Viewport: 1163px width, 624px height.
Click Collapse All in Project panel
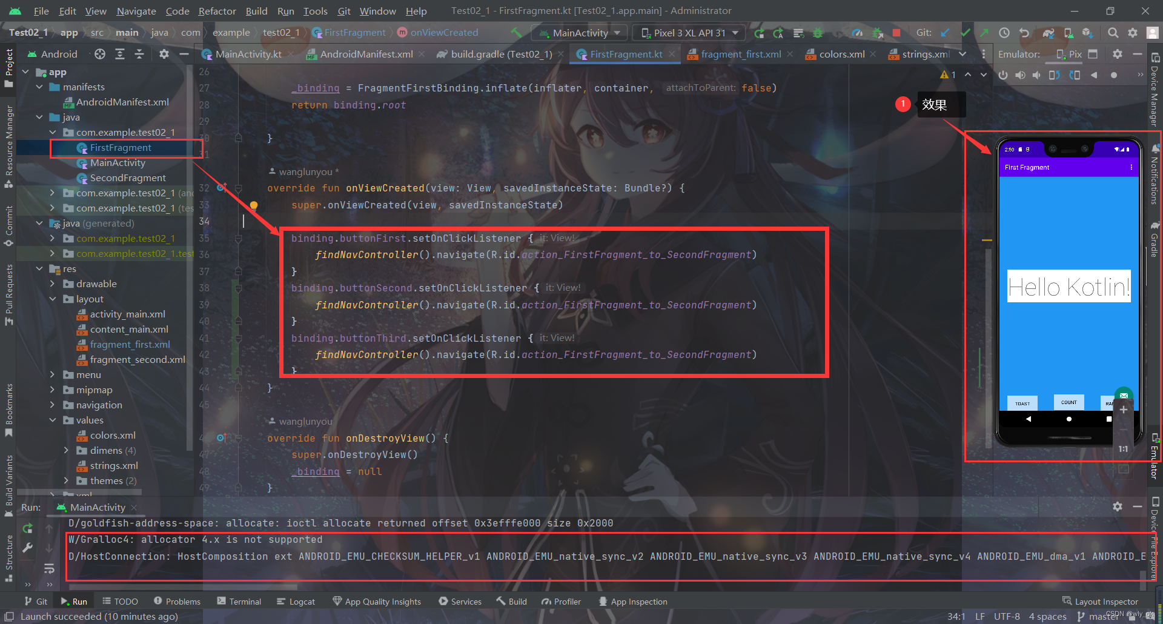pos(139,54)
